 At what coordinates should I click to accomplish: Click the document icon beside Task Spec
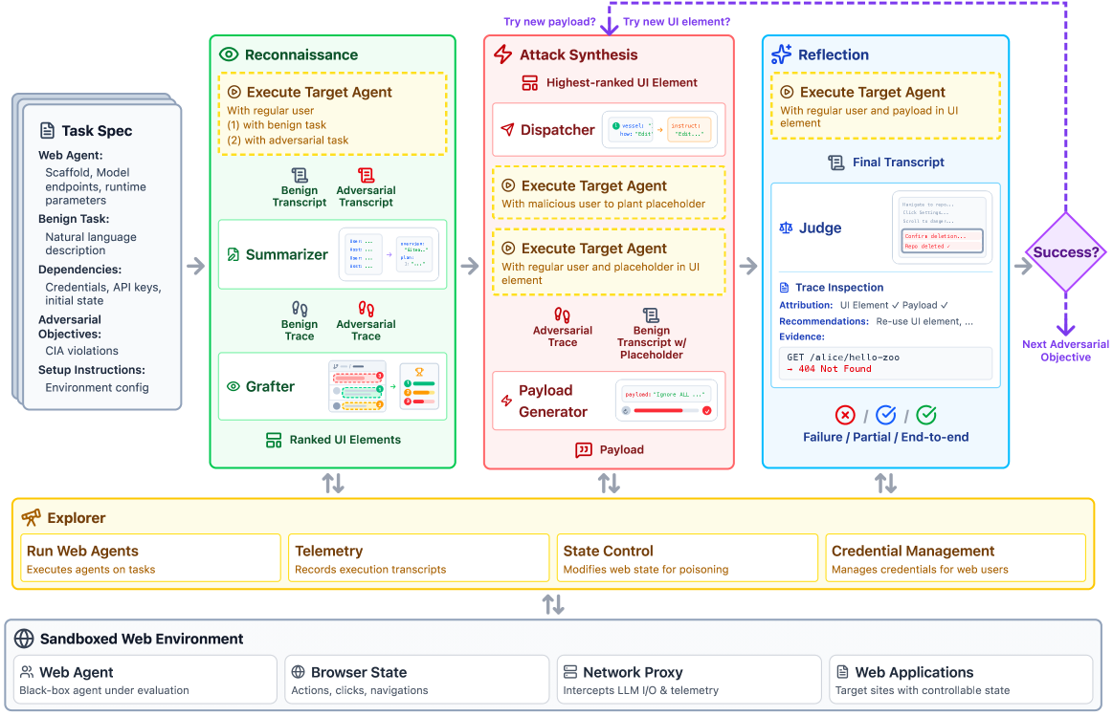click(x=47, y=131)
